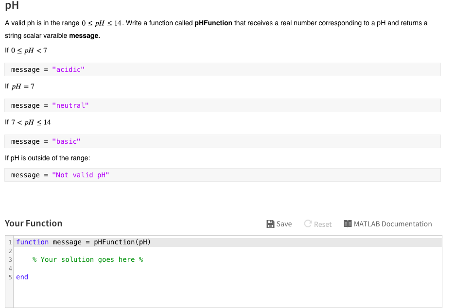Click the empty area below line 5
This screenshot has width=456, height=308.
(x=194, y=291)
